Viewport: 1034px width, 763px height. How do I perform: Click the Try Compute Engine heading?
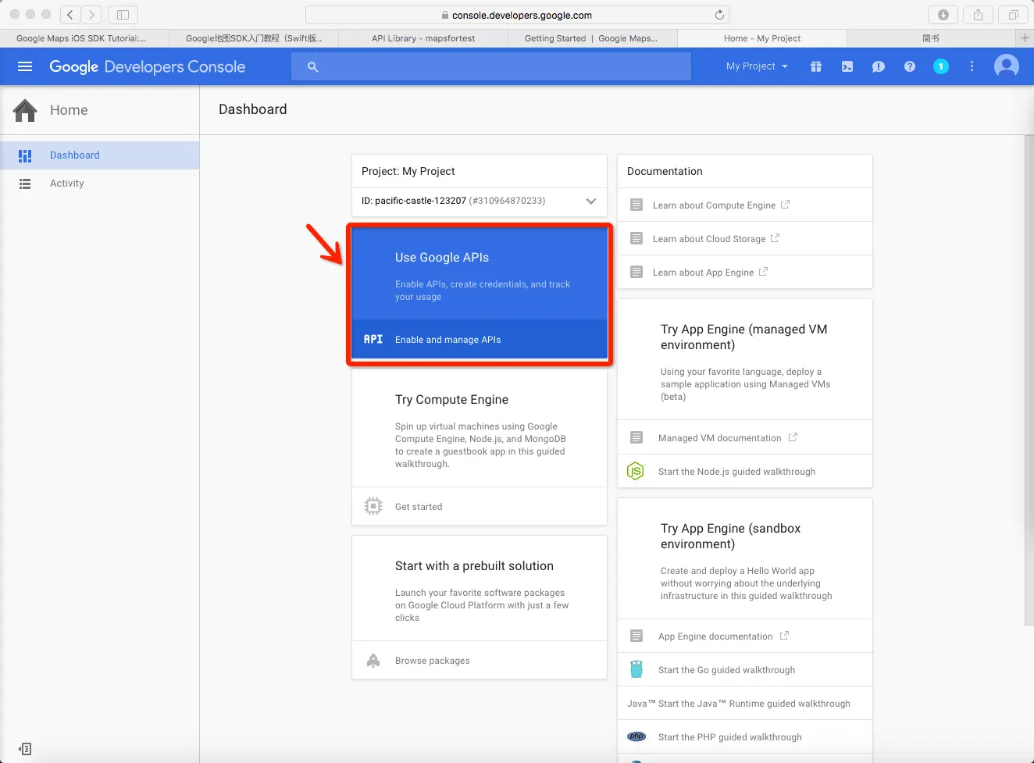pyautogui.click(x=451, y=399)
